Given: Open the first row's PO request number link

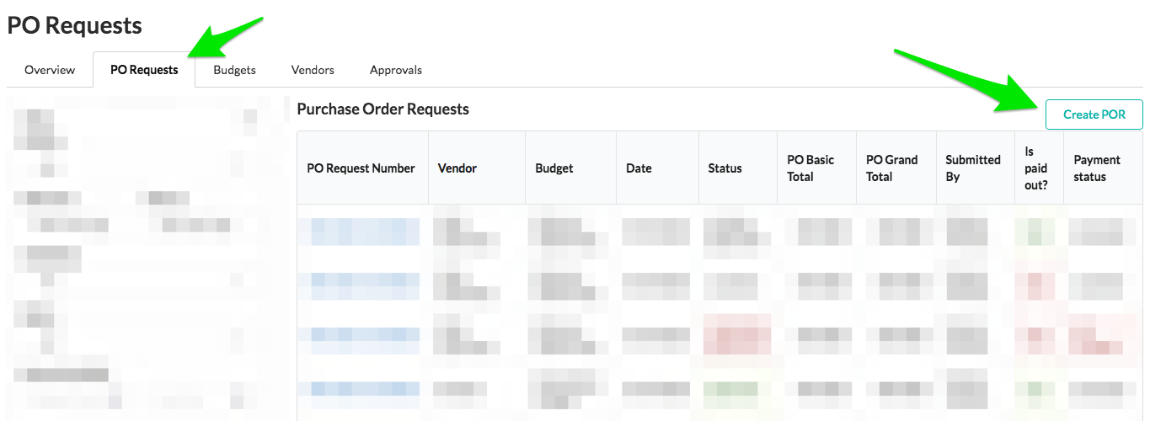Looking at the screenshot, I should pyautogui.click(x=365, y=232).
